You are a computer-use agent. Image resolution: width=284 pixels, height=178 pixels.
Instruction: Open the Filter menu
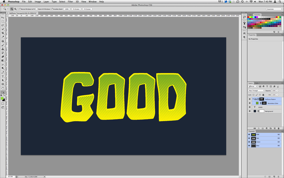(x=71, y=1)
